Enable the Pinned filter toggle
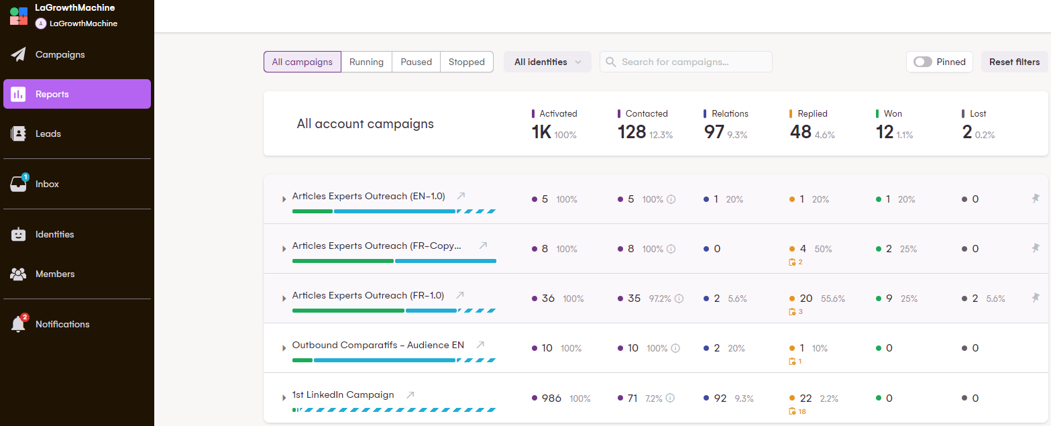Viewport: 1051px width, 426px height. click(x=923, y=62)
